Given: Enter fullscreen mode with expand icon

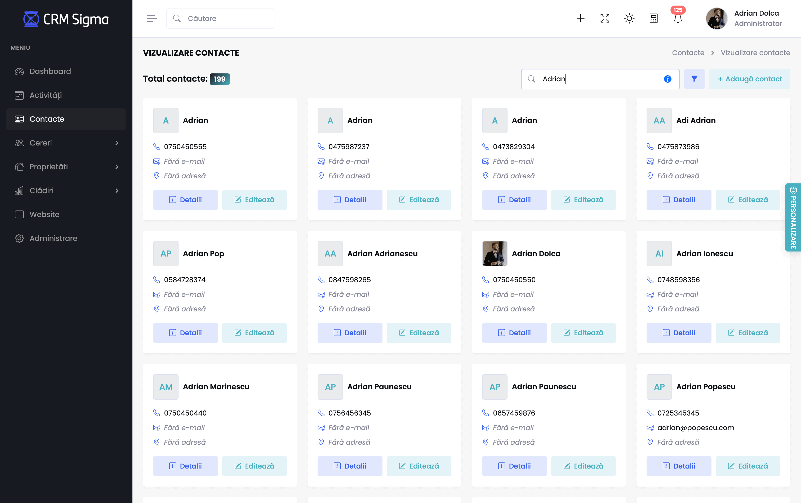Looking at the screenshot, I should click(x=605, y=18).
